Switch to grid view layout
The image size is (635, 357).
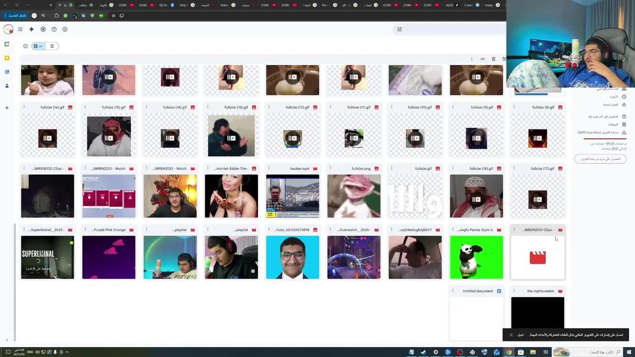coord(38,46)
